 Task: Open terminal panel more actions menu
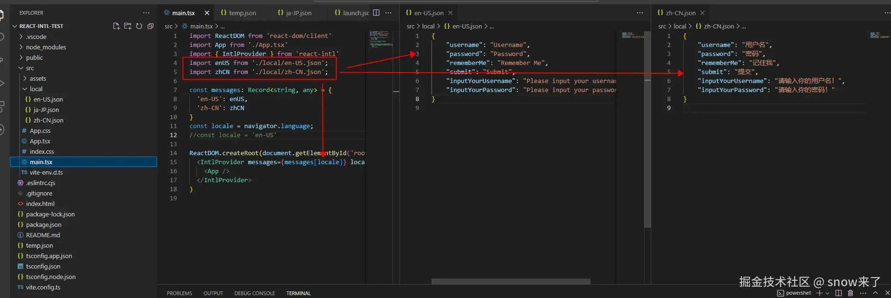(863, 293)
